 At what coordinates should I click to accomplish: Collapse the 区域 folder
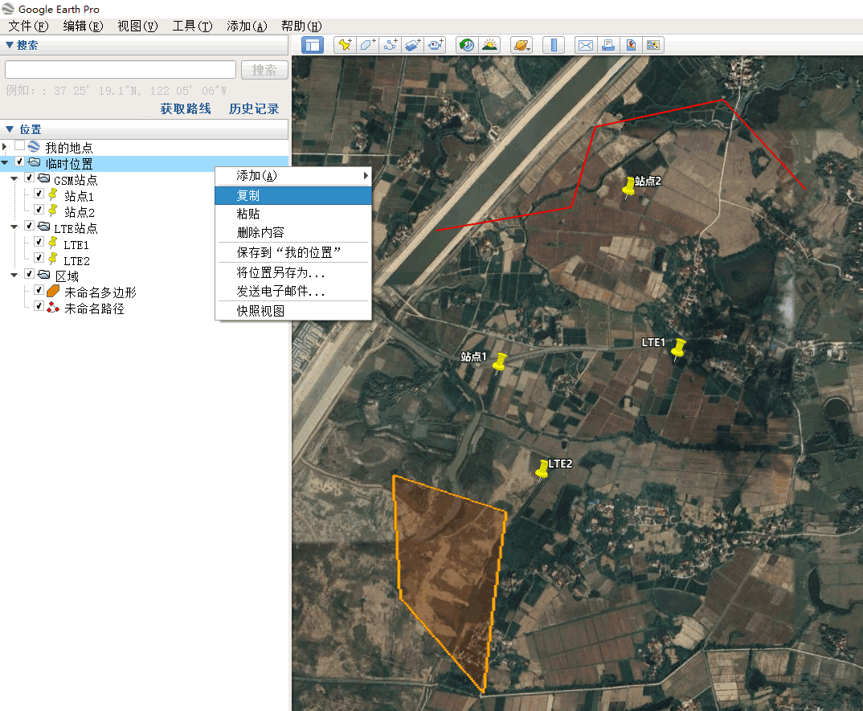pos(14,275)
